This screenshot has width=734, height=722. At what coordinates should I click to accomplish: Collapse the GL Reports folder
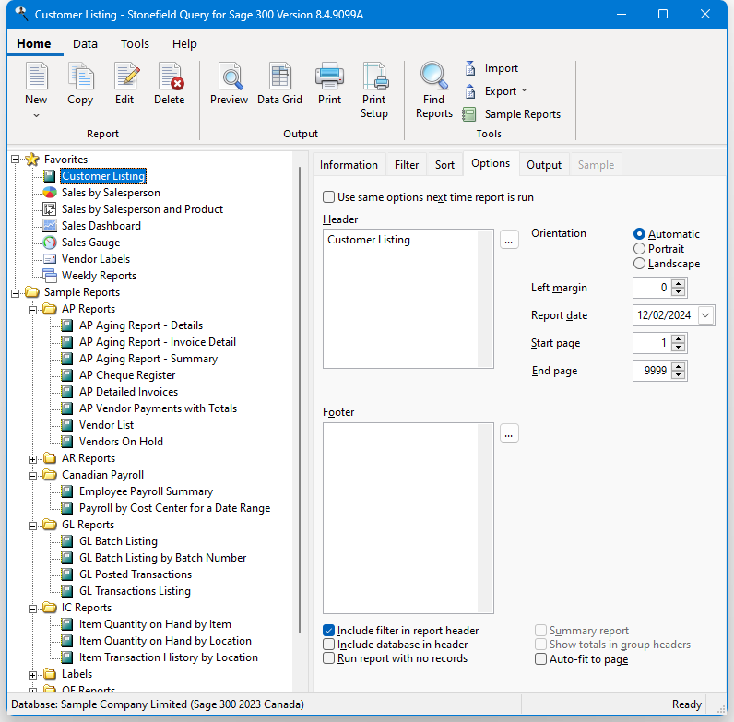(x=33, y=526)
